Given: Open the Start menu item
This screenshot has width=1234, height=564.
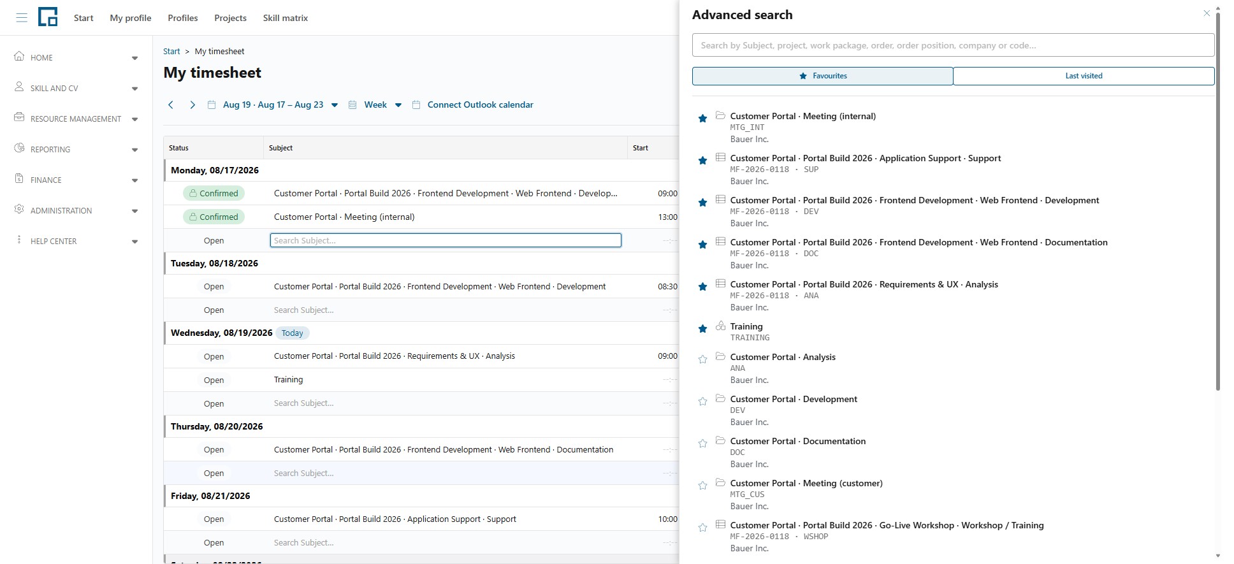Looking at the screenshot, I should point(83,18).
